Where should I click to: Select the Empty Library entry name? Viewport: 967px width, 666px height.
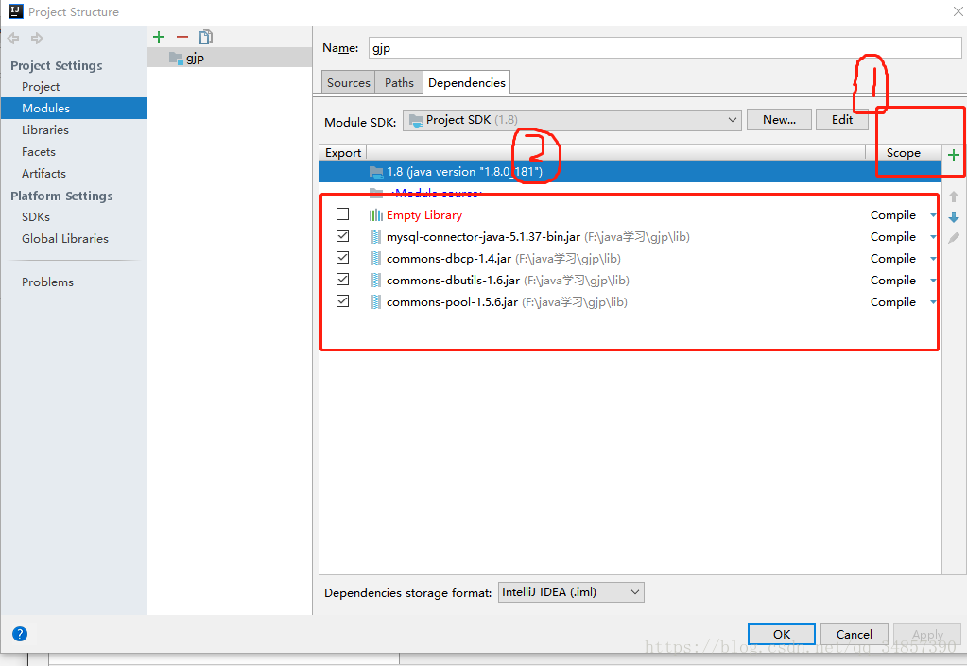click(424, 215)
